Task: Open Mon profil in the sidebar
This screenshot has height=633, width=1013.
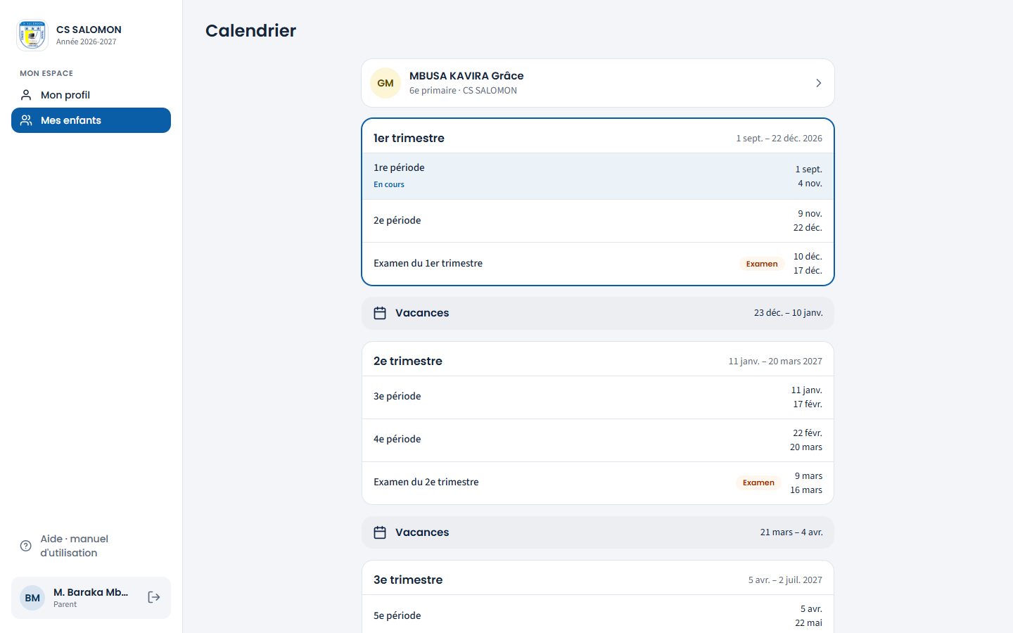Action: [x=91, y=95]
